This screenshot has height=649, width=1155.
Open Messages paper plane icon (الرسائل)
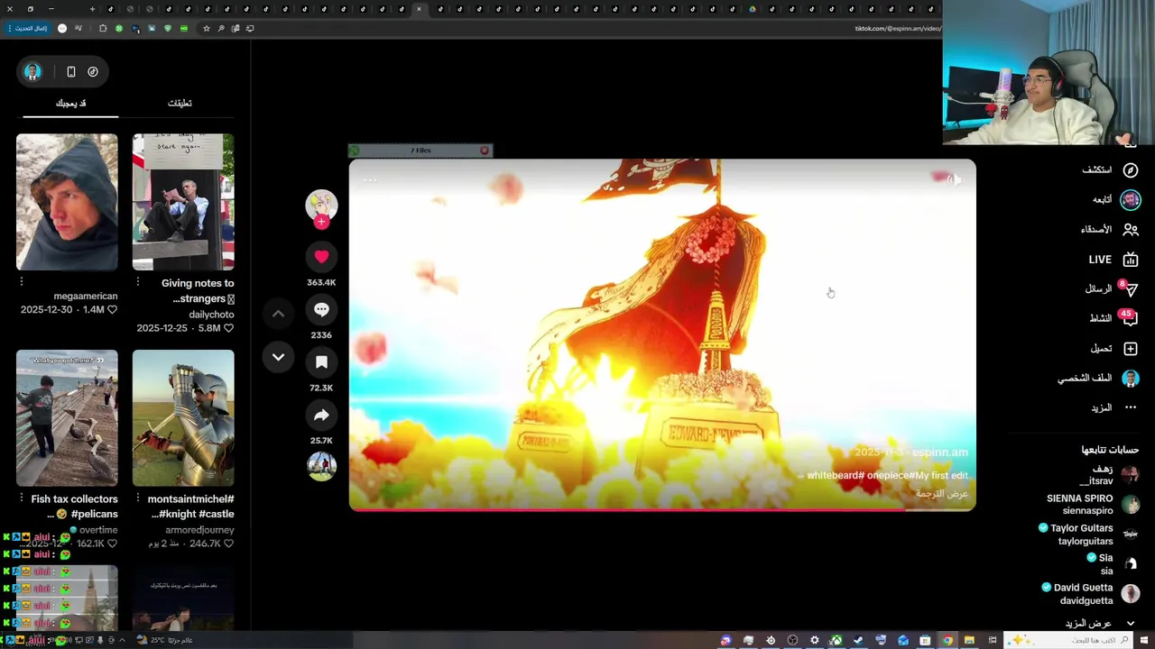pyautogui.click(x=1131, y=289)
